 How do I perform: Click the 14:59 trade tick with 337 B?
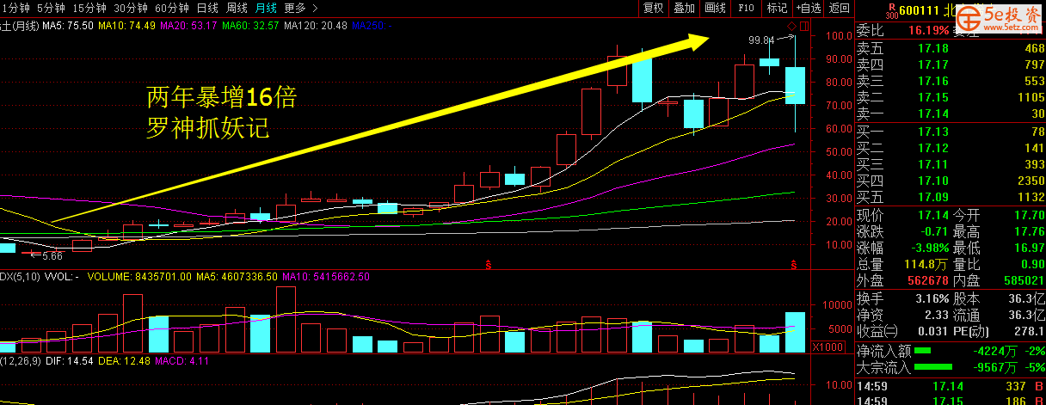pos(951,386)
